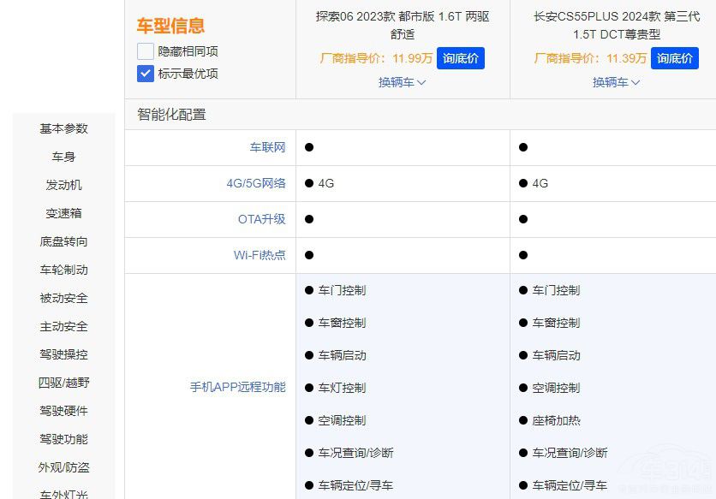
Task: Select 车身 in the left navigation
Action: [63, 157]
